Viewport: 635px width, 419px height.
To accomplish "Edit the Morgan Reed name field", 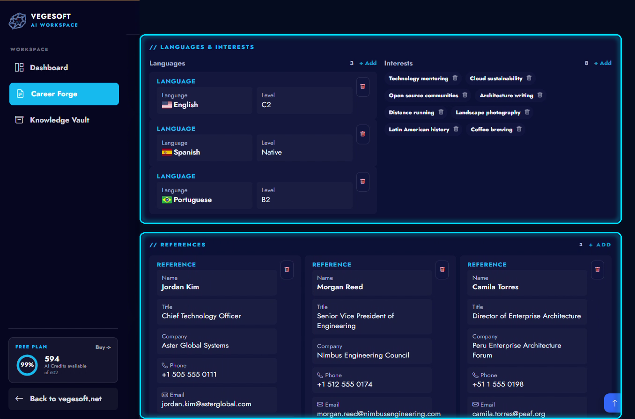I will [372, 282].
